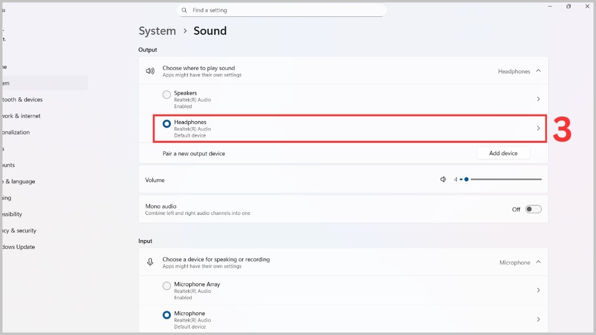
Task: Open Microphone Array properties via its arrow
Action: [x=538, y=290]
